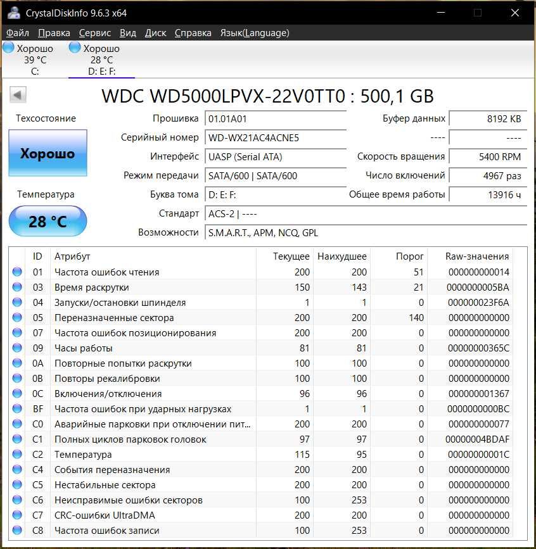Click the status icon for attribute C1
536x549 pixels.
click(x=17, y=439)
